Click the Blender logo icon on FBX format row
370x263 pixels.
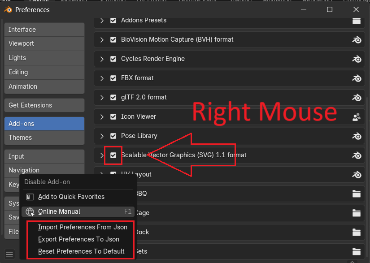pyautogui.click(x=357, y=78)
